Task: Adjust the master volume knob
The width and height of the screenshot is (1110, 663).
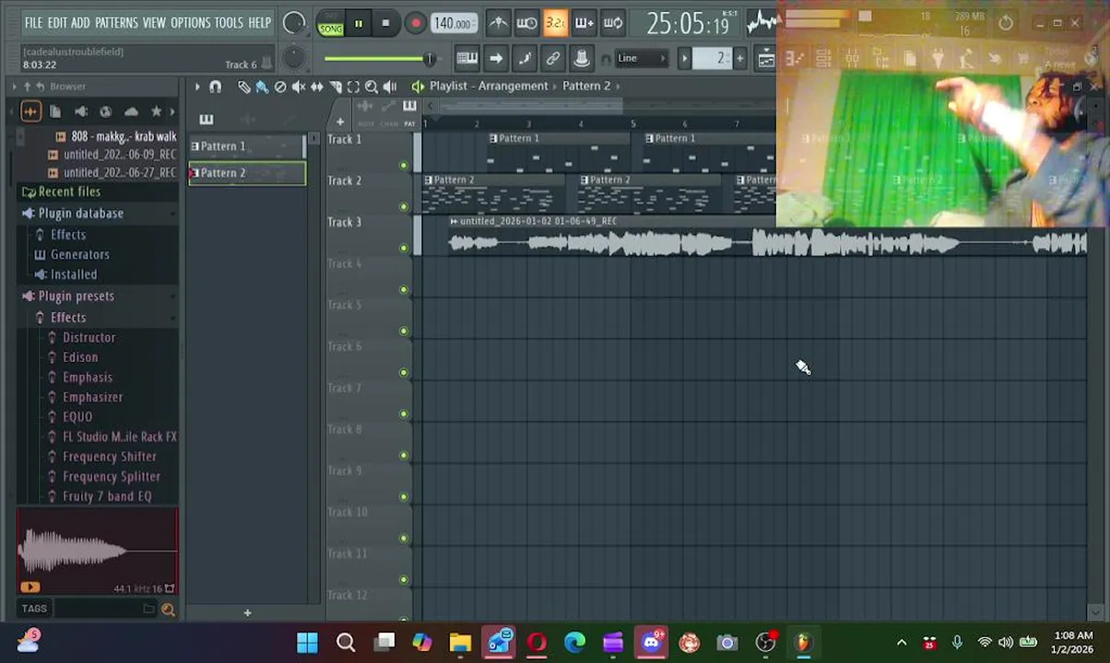Action: click(294, 23)
